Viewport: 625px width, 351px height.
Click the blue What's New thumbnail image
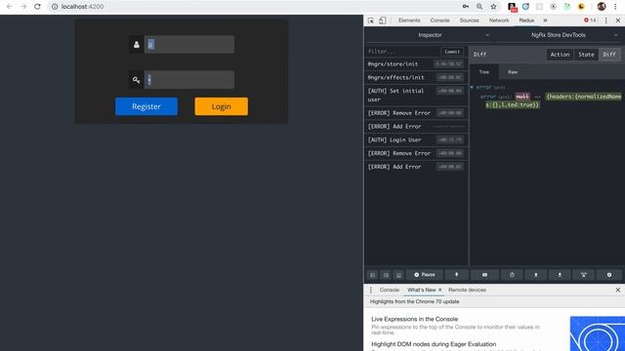click(597, 333)
